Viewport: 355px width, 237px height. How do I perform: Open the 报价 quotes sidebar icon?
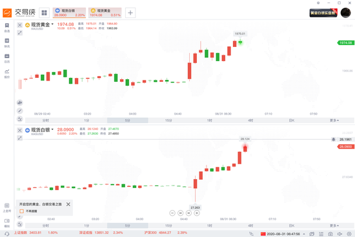[7, 73]
